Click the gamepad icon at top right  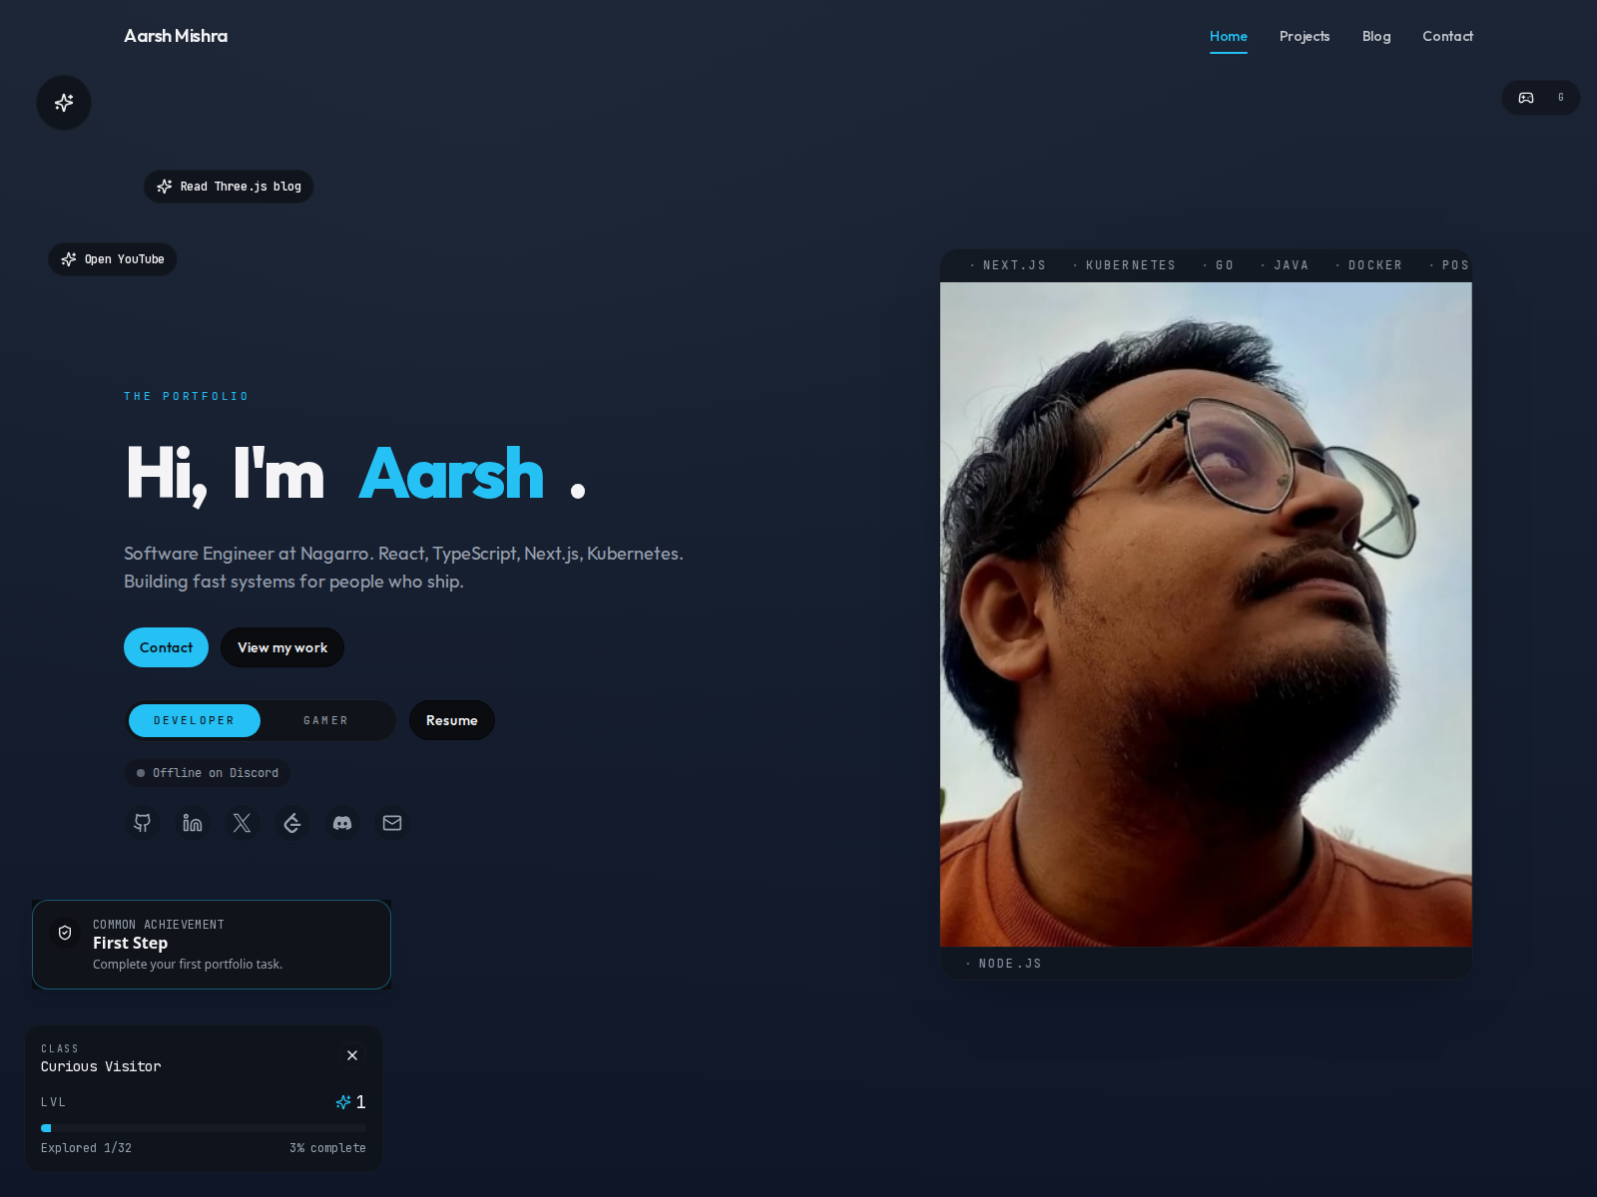coord(1526,98)
